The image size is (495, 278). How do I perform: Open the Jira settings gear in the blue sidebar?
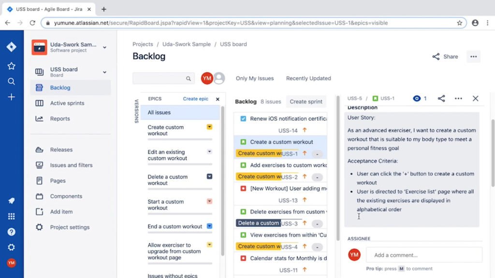12,247
